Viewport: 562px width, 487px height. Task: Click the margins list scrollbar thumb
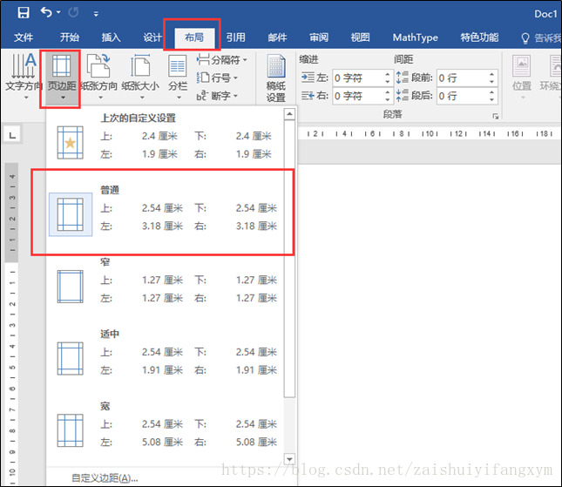pos(289,259)
